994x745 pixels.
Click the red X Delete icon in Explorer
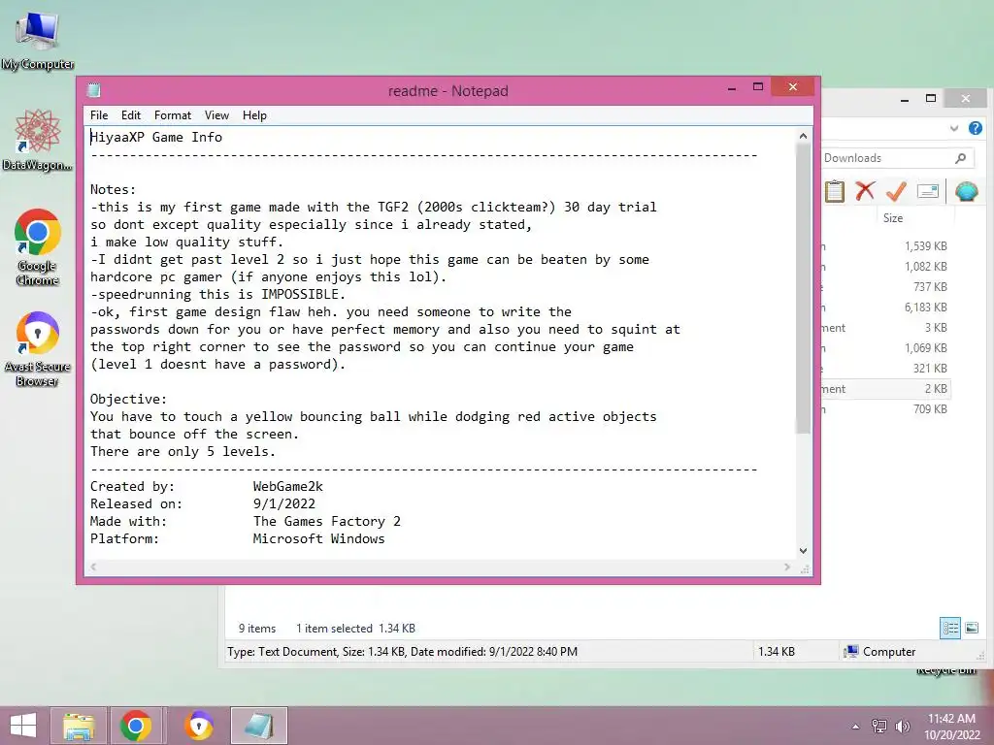click(x=865, y=191)
